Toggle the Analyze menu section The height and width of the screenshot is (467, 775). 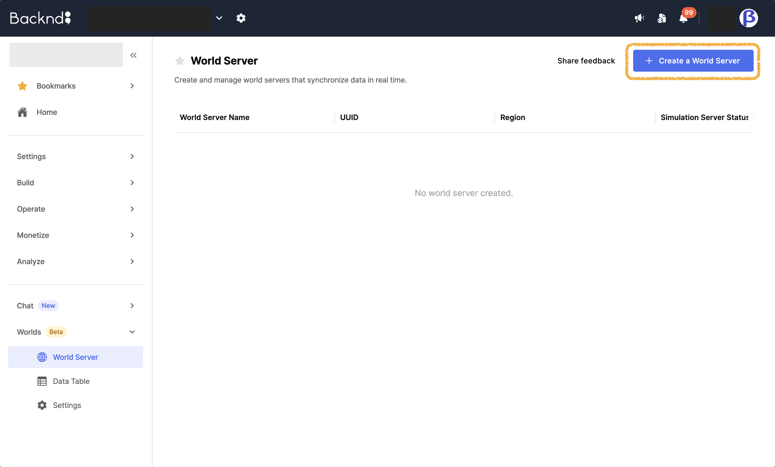click(x=75, y=261)
